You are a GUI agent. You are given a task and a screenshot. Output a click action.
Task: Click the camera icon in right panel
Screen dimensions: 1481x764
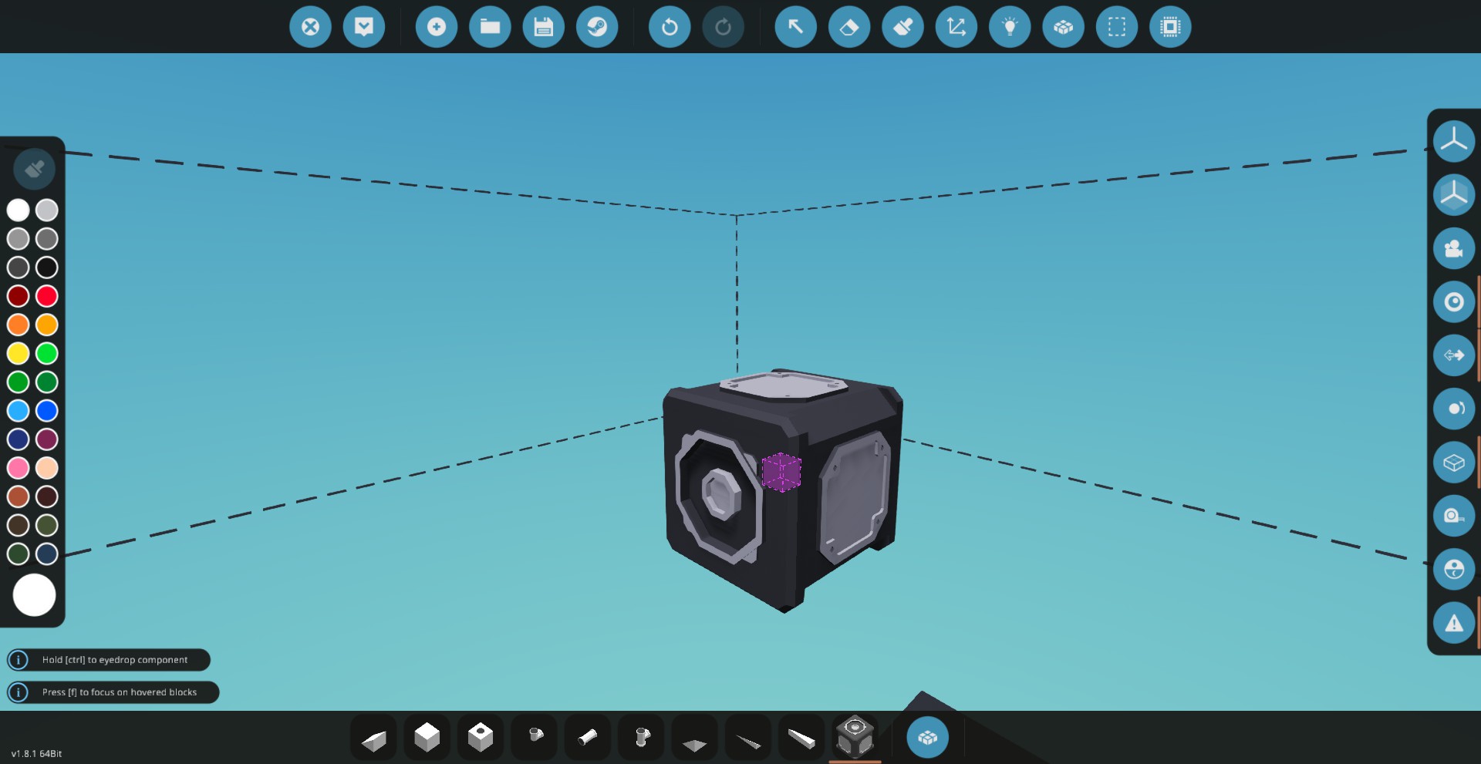click(x=1454, y=248)
